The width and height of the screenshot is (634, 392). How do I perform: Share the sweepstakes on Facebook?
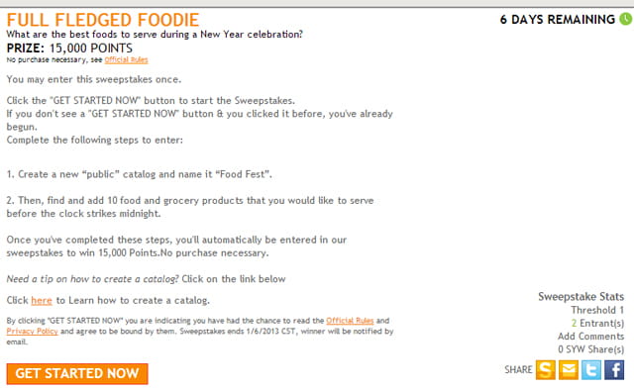tap(614, 370)
